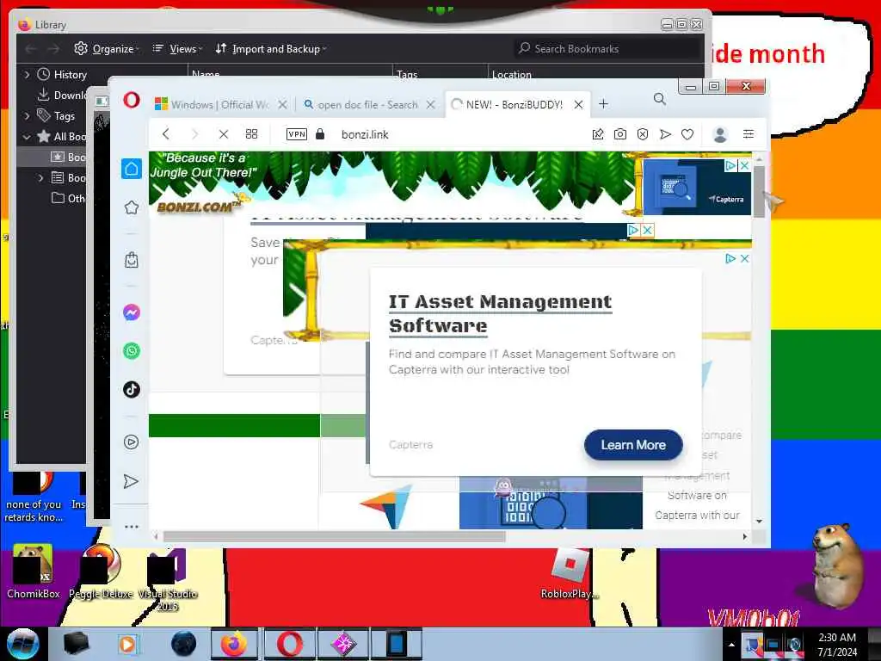Open Opera sidebar shopping bag icon
Screen dimensions: 881x661
pos(132,260)
